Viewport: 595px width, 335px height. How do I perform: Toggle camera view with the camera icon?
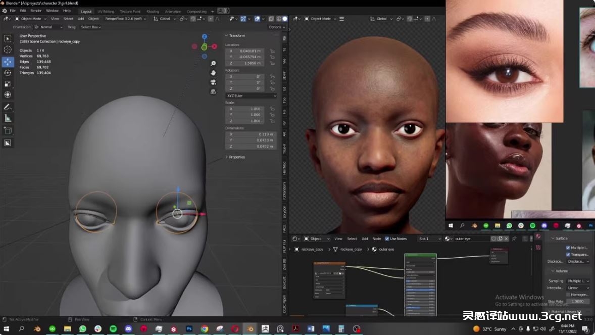(213, 82)
